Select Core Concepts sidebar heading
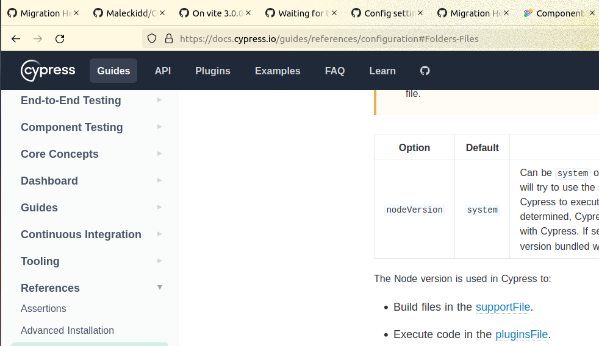 point(60,154)
